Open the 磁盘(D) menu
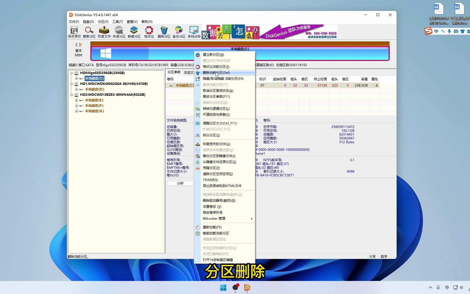Image resolution: width=470 pixels, height=294 pixels. click(x=88, y=22)
